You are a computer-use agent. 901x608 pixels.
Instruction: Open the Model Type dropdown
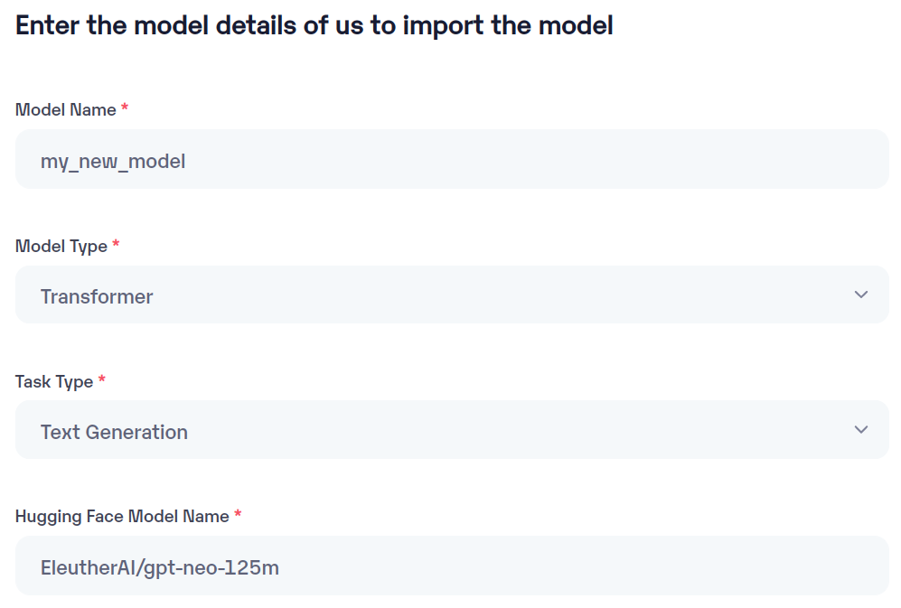point(452,295)
